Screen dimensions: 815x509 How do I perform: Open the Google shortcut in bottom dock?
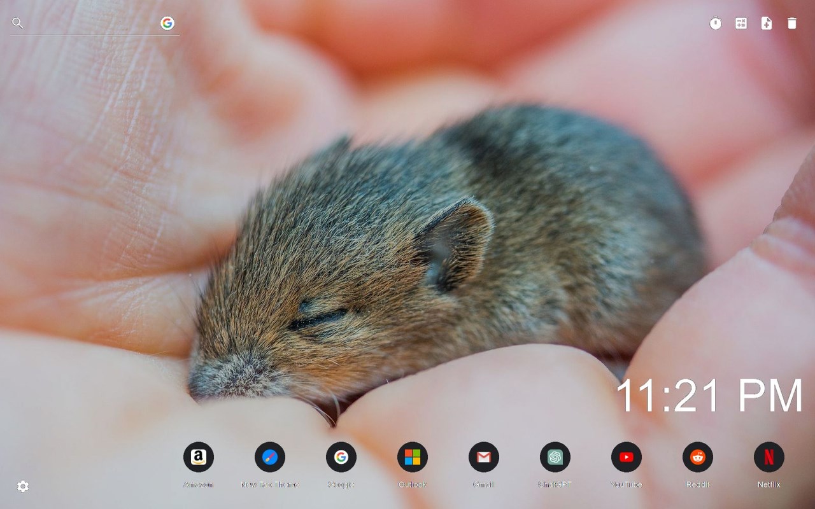click(x=341, y=457)
